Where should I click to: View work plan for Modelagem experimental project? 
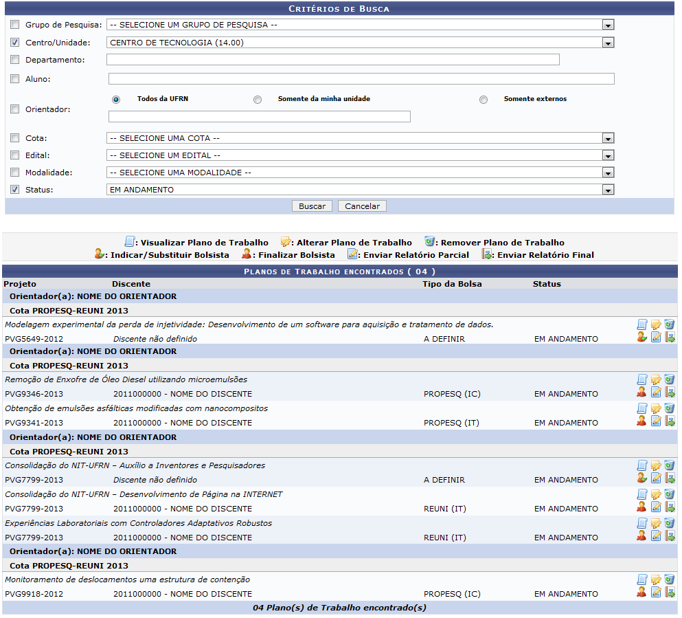point(642,324)
